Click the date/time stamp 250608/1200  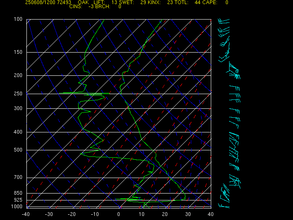[41, 2]
